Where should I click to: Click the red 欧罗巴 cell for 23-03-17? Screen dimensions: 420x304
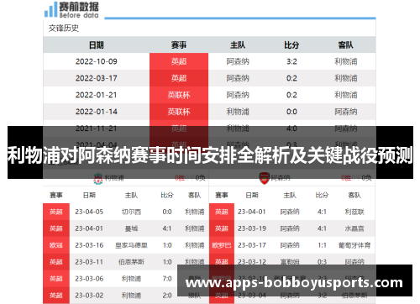tap(222, 245)
